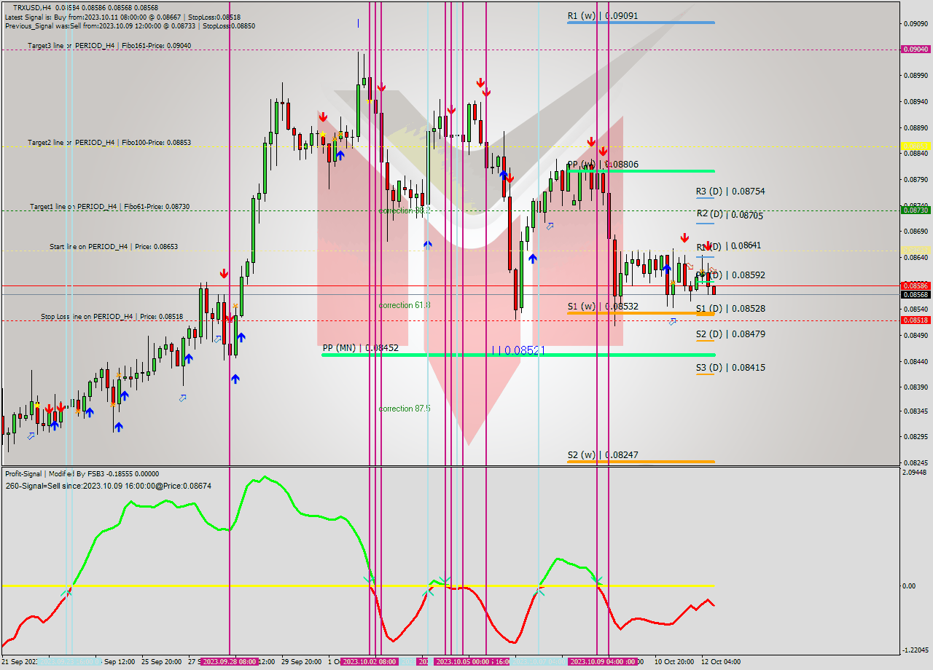
Task: Select the S3 (D) 0.08415 daily label
Action: 730,368
